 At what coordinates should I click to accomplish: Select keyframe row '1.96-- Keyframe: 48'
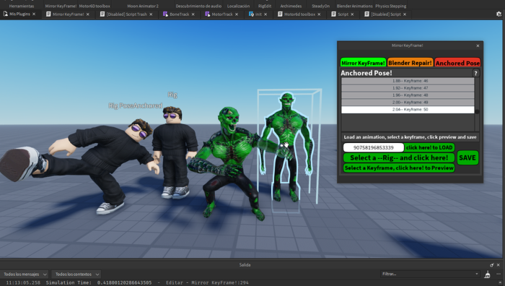coord(408,95)
